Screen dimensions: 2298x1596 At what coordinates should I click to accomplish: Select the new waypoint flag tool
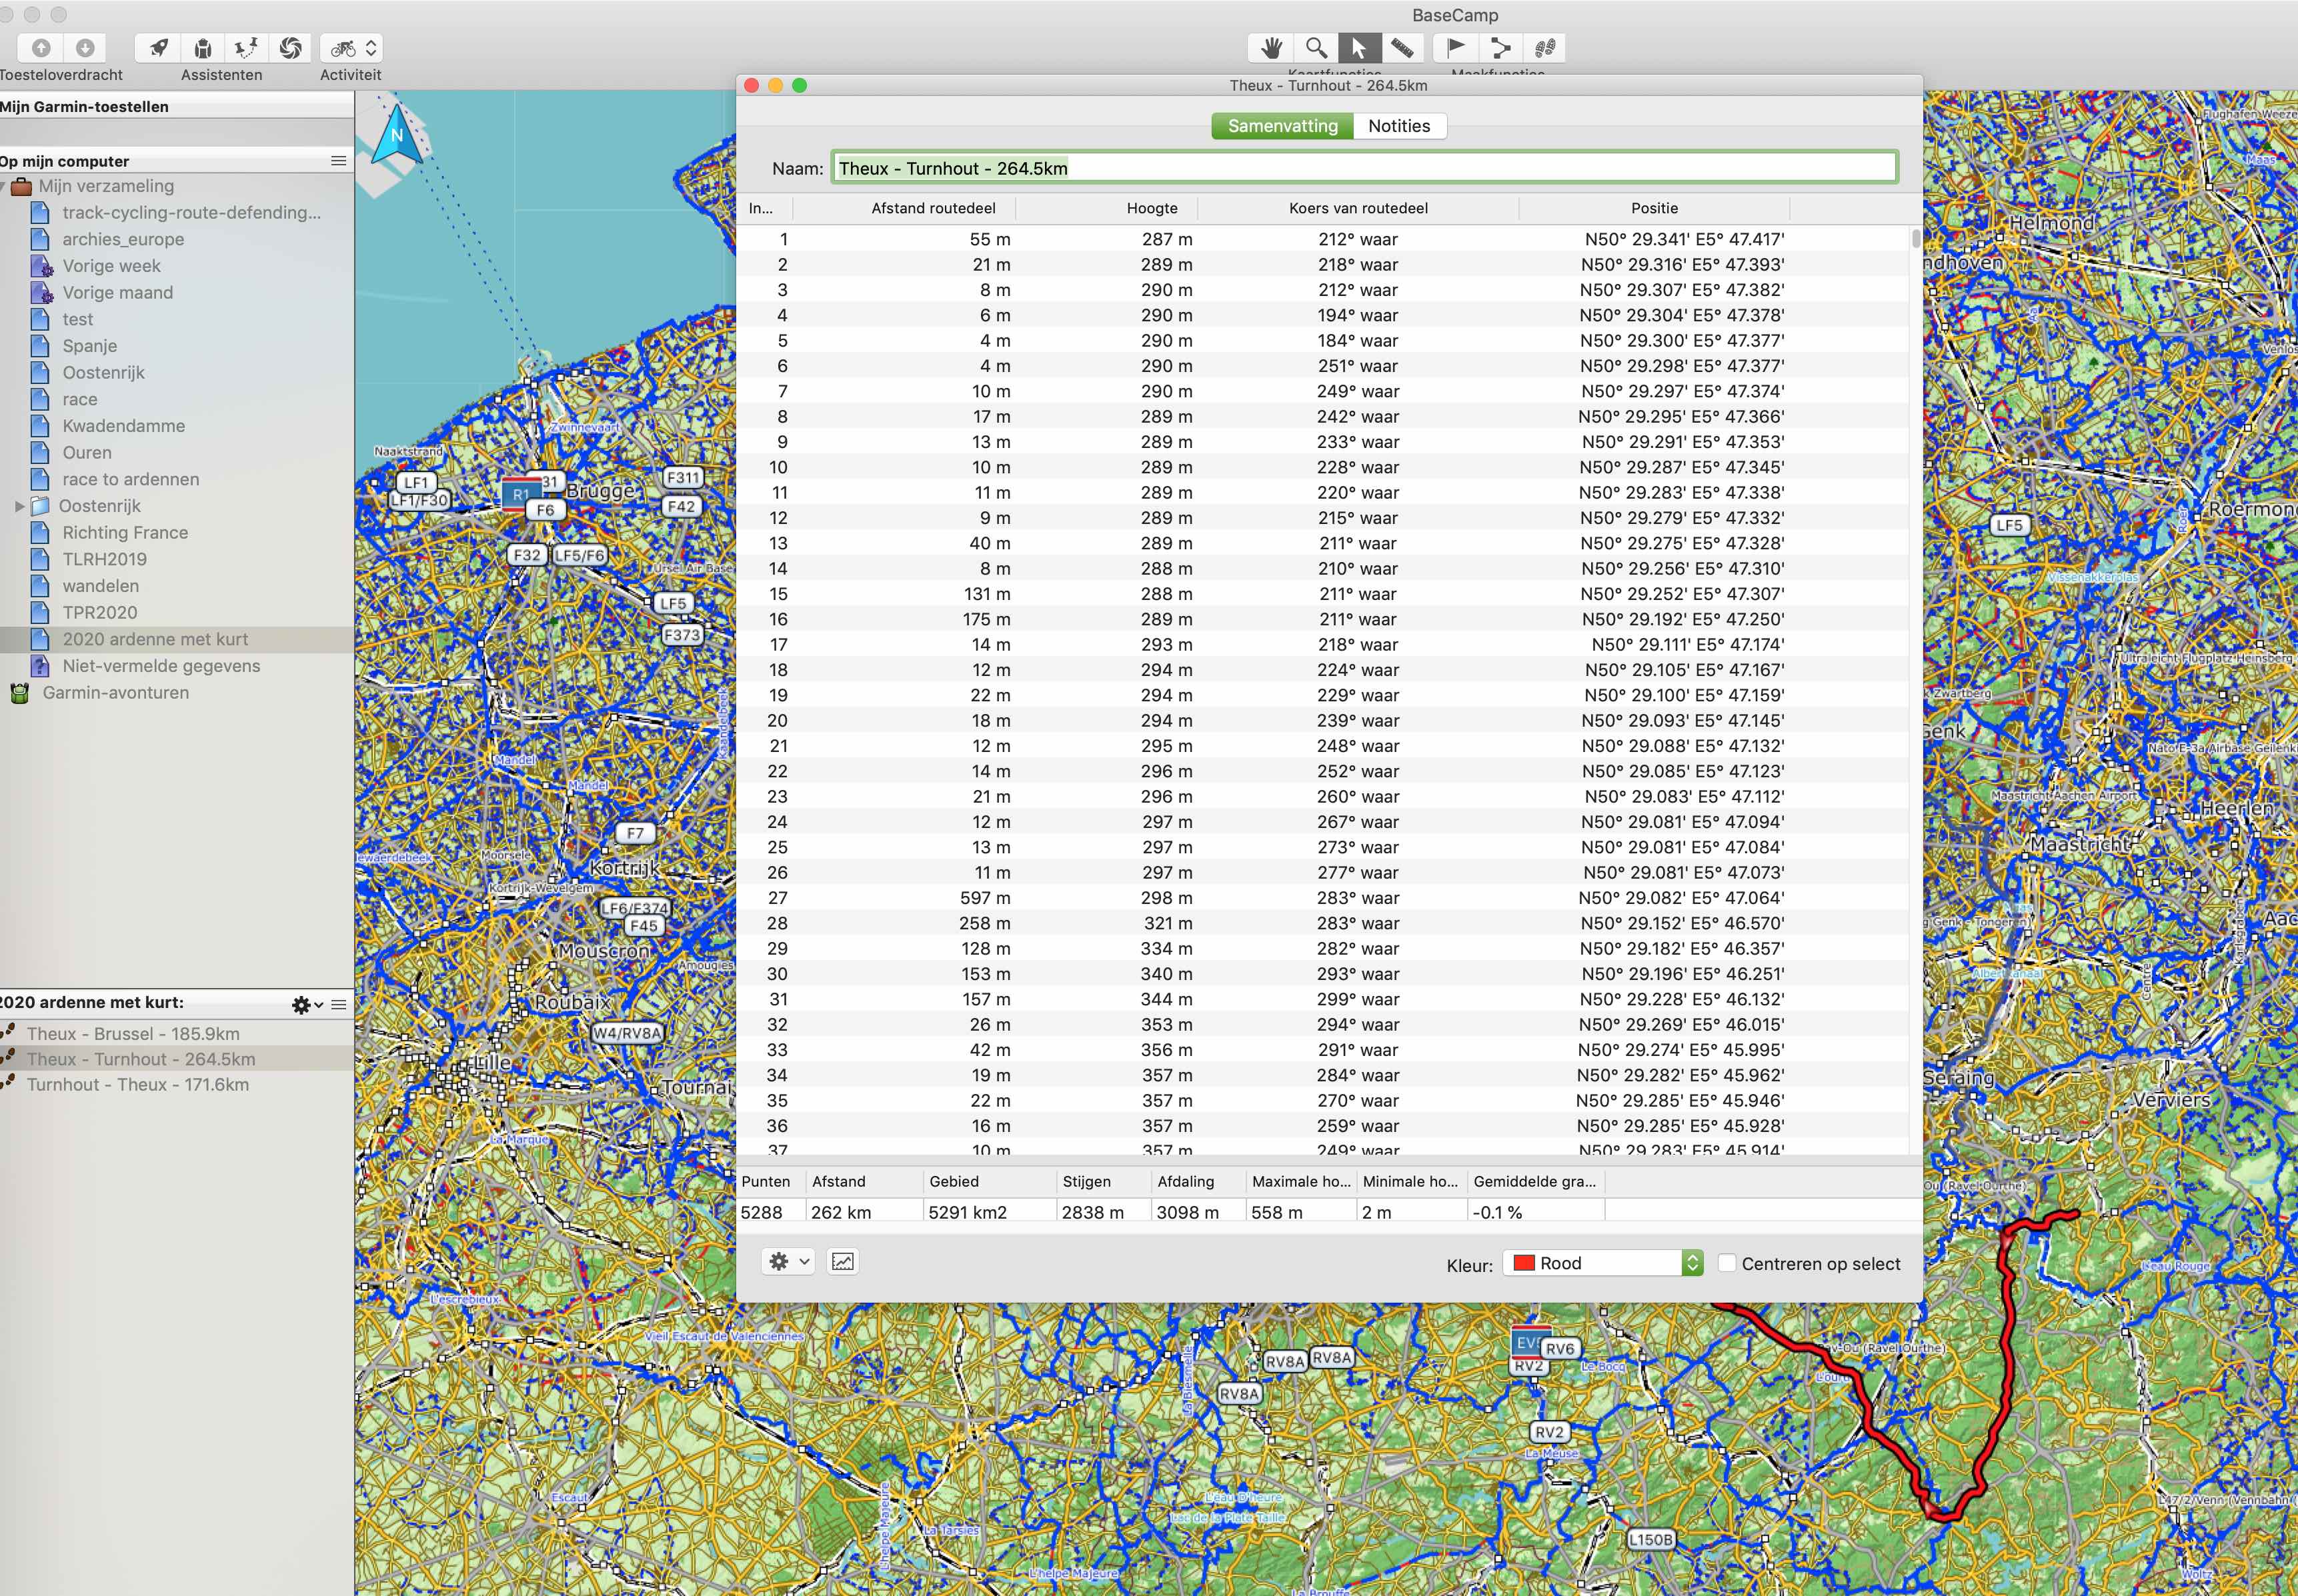coord(1456,47)
